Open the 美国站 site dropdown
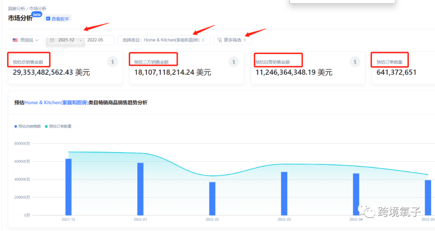This screenshot has height=231, width=435. pos(25,40)
